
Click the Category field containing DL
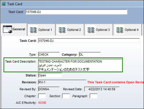pyautogui.click(x=90, y=54)
